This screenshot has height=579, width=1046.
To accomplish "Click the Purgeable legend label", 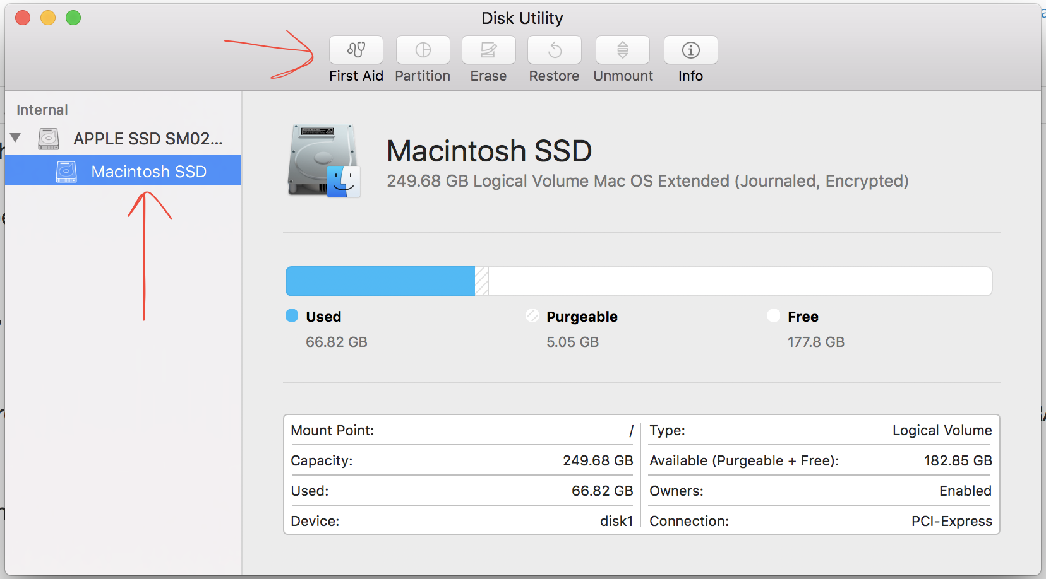I will pyautogui.click(x=582, y=317).
